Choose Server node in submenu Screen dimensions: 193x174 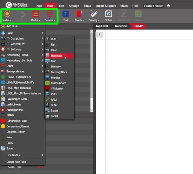pyautogui.click(x=59, y=111)
